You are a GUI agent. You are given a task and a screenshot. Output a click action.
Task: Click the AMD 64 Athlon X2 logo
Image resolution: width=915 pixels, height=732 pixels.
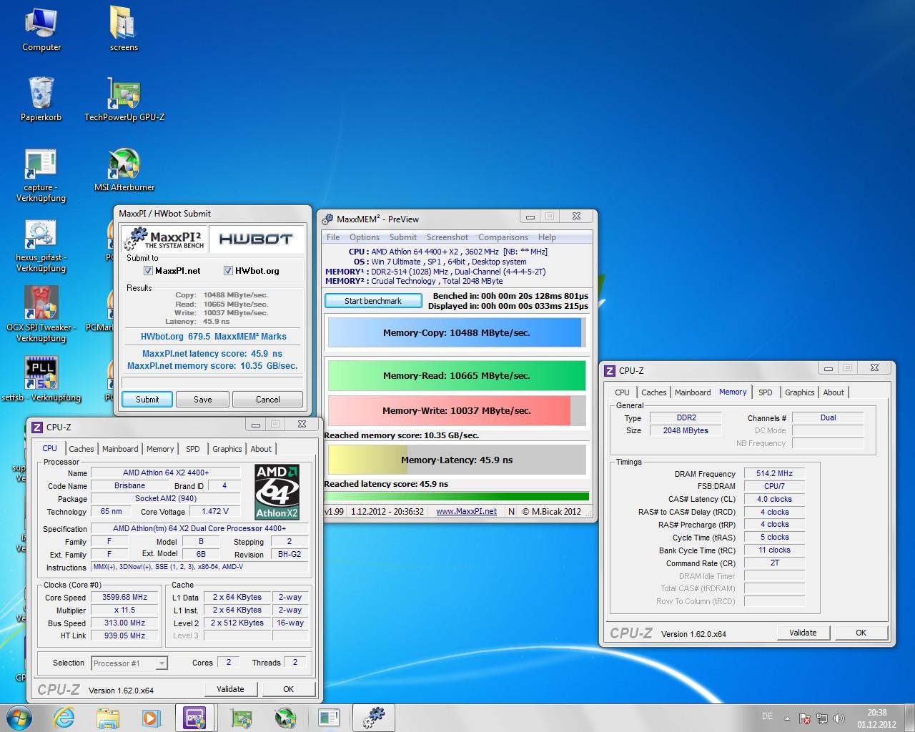[x=277, y=492]
